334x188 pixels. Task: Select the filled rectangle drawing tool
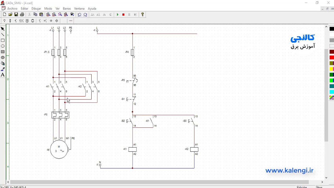click(x=3, y=52)
